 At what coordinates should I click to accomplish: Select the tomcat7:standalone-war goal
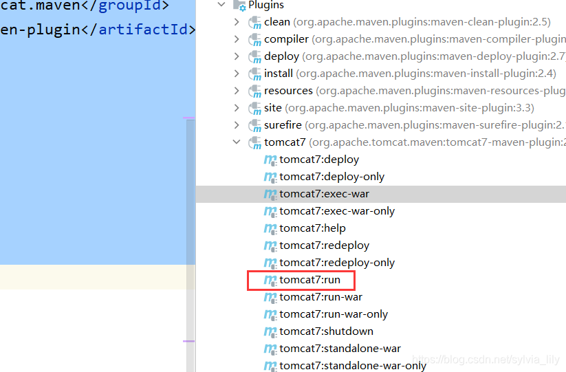(340, 349)
